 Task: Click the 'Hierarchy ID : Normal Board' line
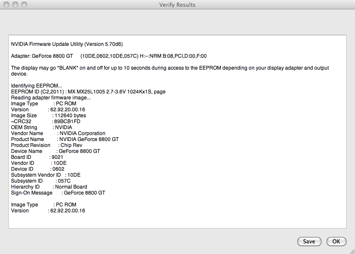point(49,186)
